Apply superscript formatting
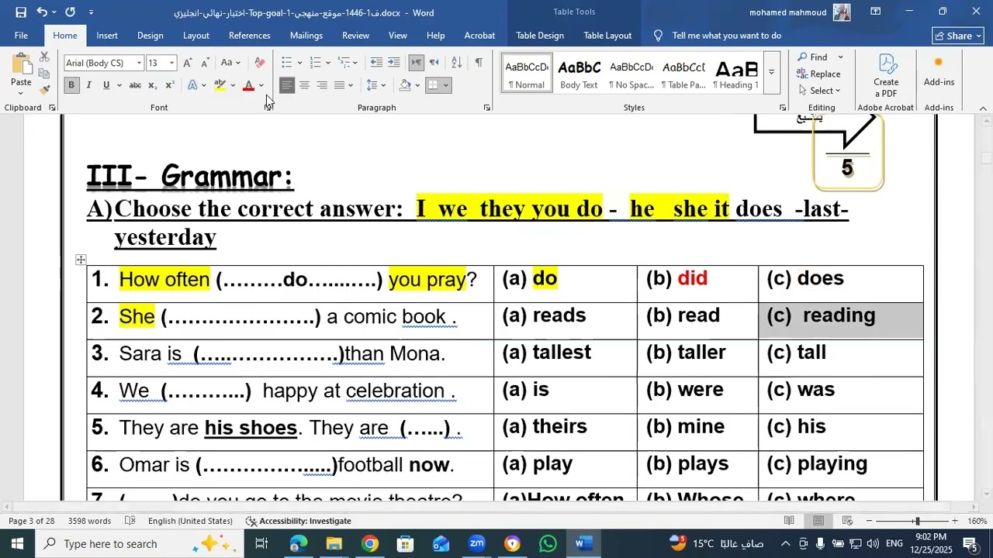 pos(170,85)
